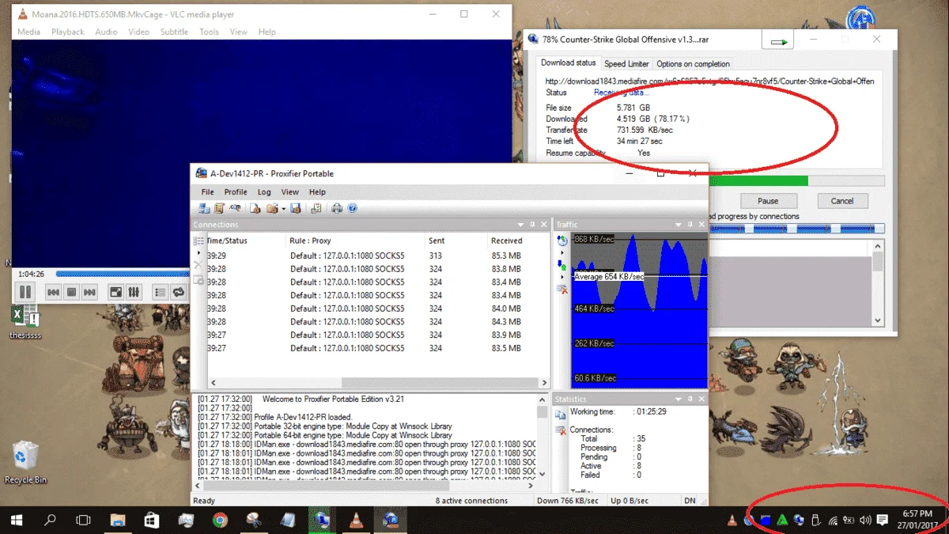Screen dimensions: 949x534
Task: Click Proxifier help question mark icon
Action: point(353,209)
